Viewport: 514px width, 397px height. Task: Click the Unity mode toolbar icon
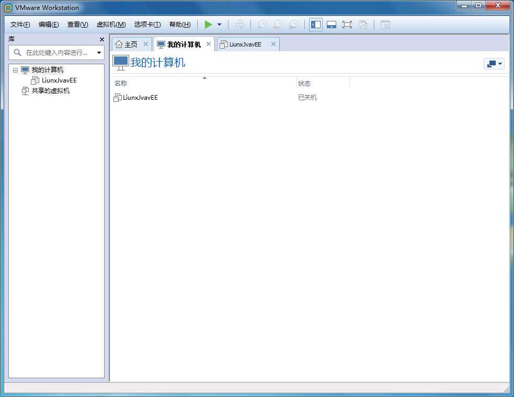coord(363,25)
